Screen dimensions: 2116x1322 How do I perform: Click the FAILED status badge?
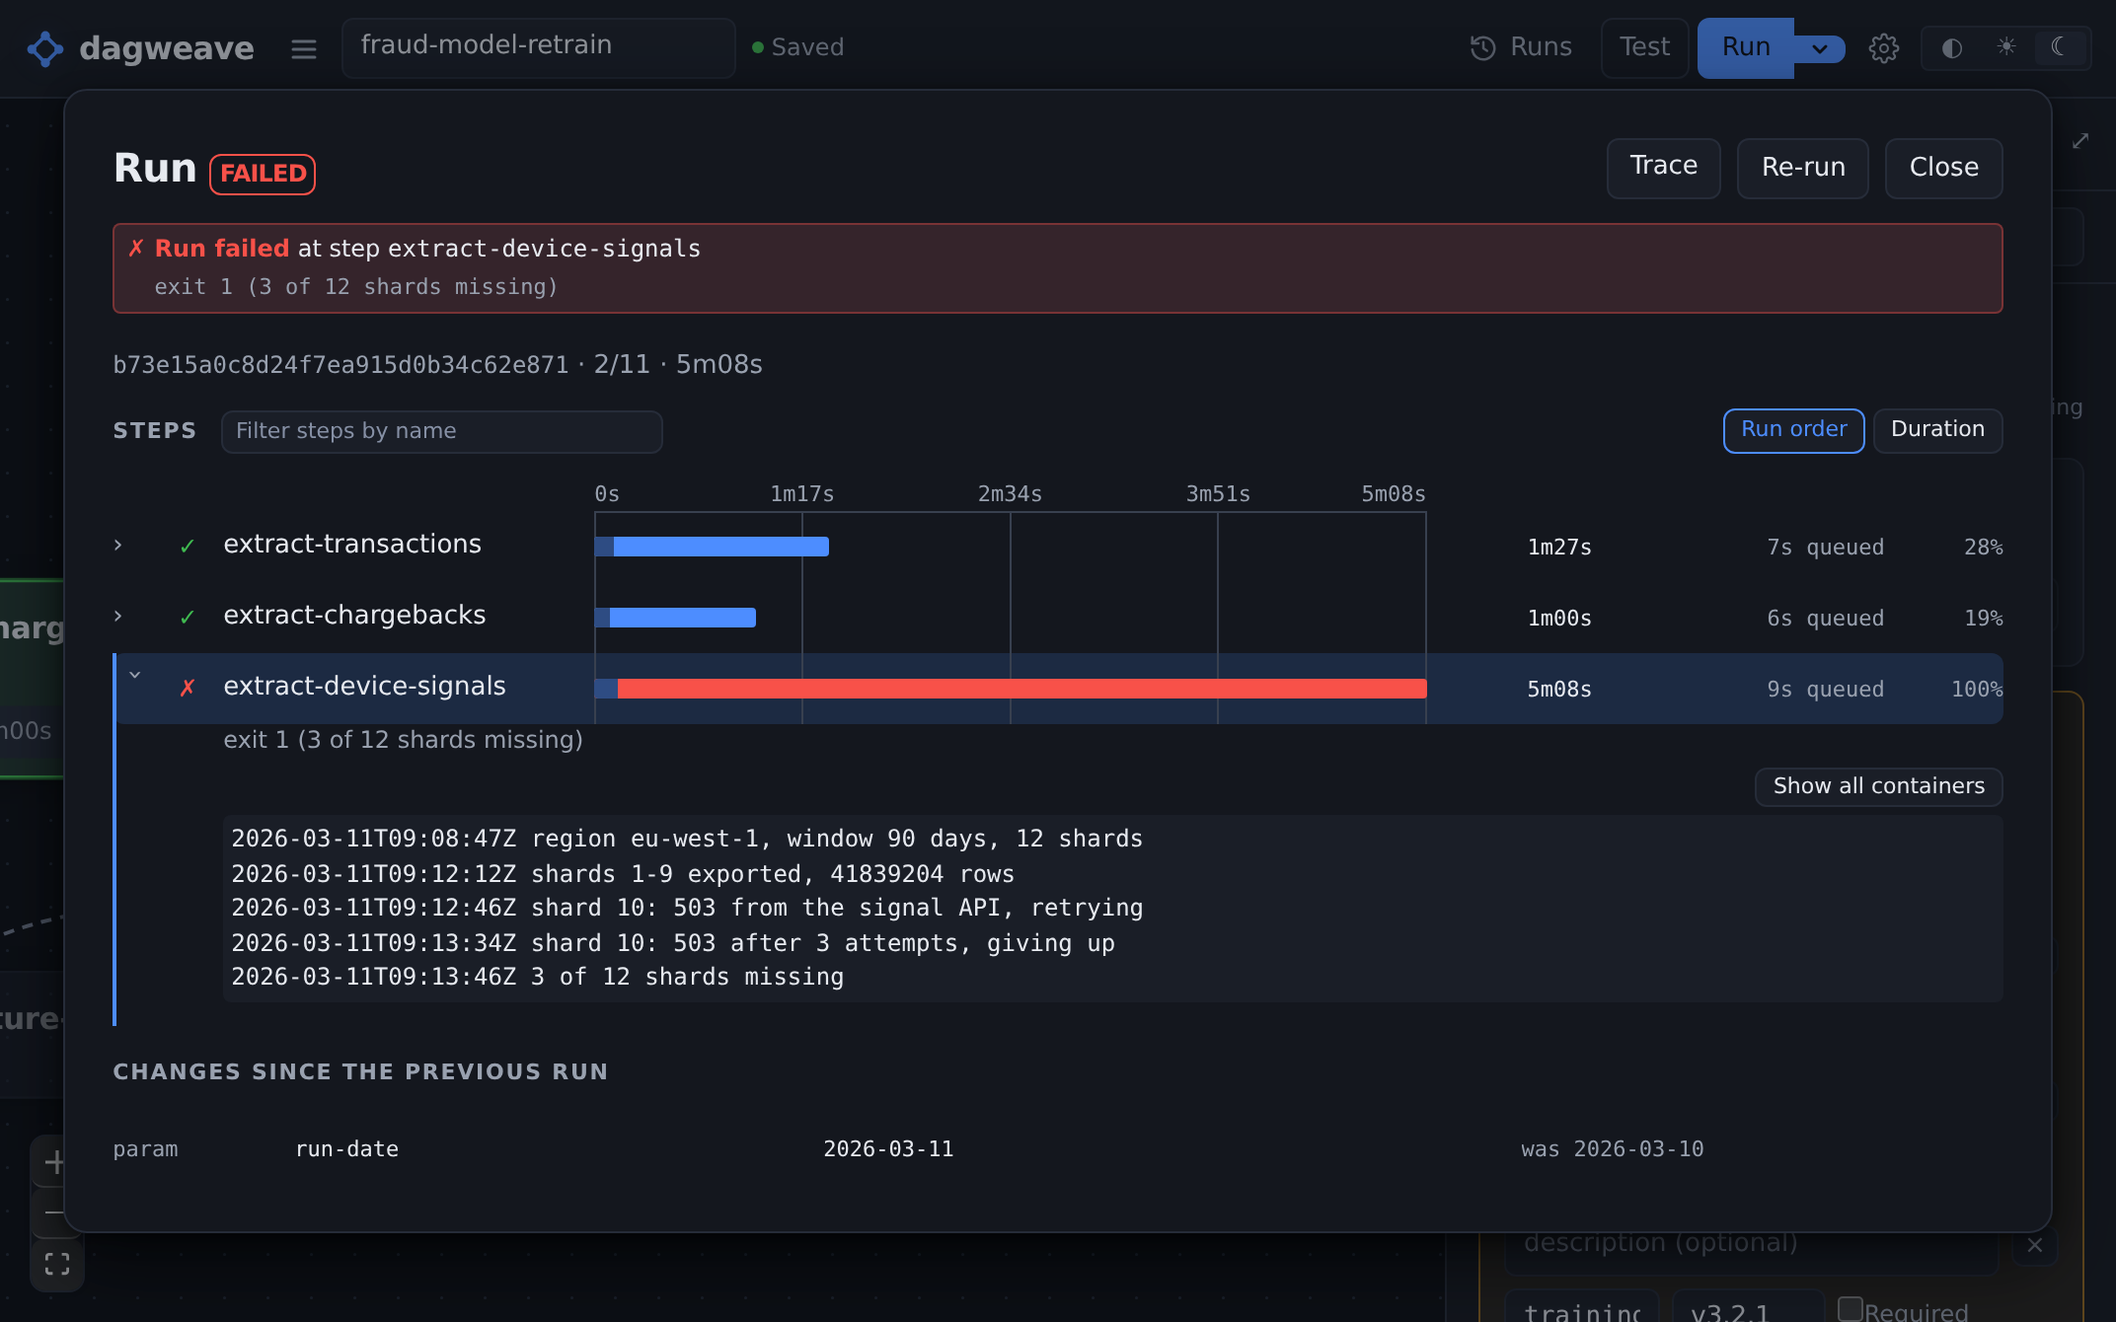(x=263, y=174)
